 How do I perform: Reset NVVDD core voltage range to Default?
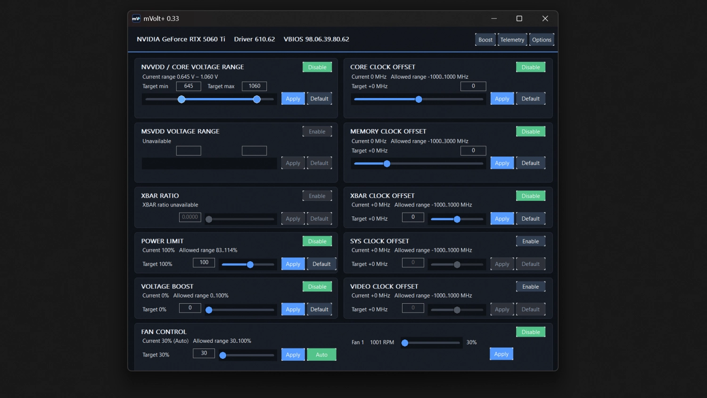320,99
